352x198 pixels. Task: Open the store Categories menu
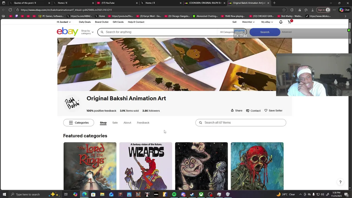(x=79, y=123)
